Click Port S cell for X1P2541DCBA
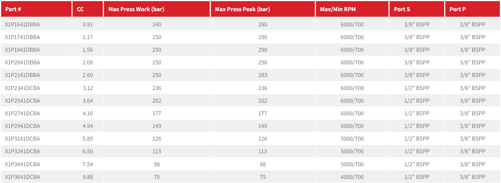501x183 pixels. [x=417, y=101]
